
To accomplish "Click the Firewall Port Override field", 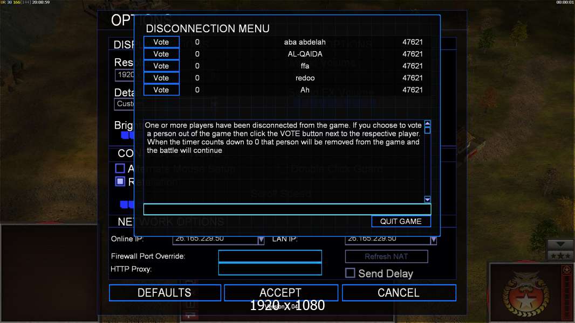I will [270, 256].
